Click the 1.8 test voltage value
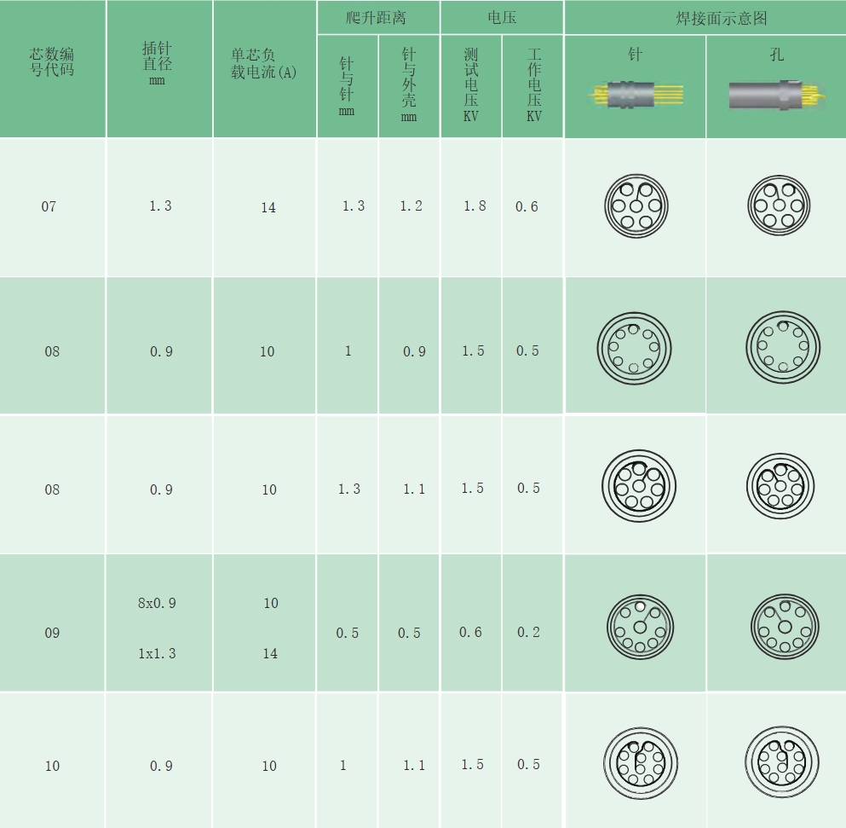 pyautogui.click(x=474, y=206)
